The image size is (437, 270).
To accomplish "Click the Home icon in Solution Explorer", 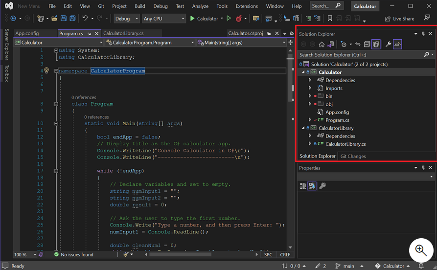I will (x=322, y=45).
